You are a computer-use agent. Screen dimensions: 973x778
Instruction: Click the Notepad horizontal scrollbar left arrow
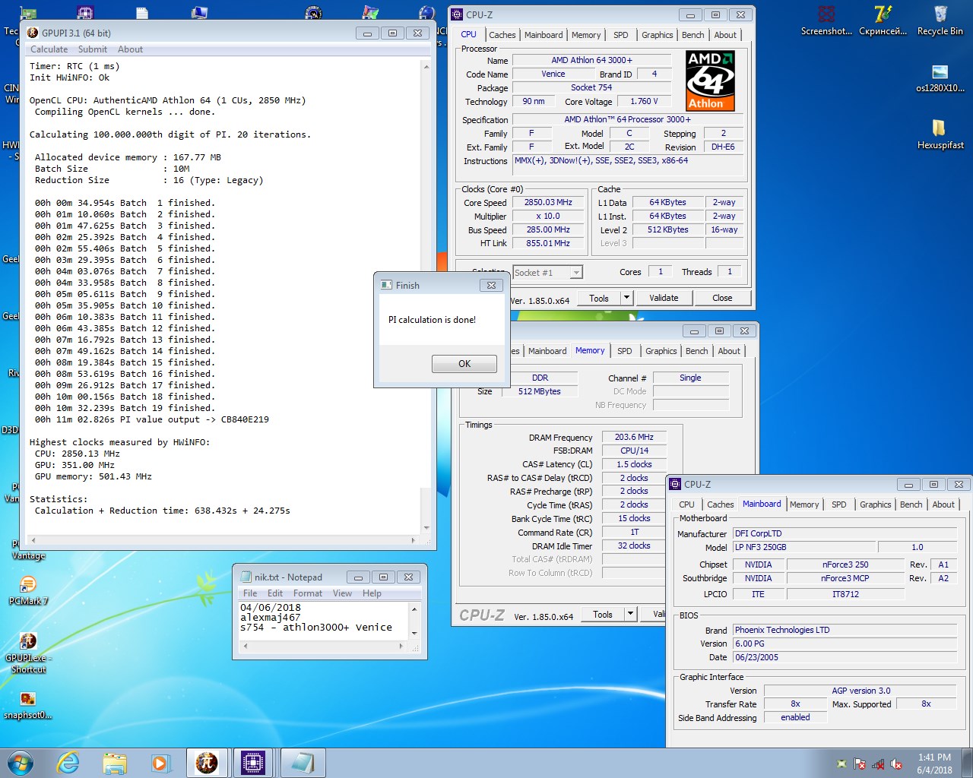click(246, 646)
